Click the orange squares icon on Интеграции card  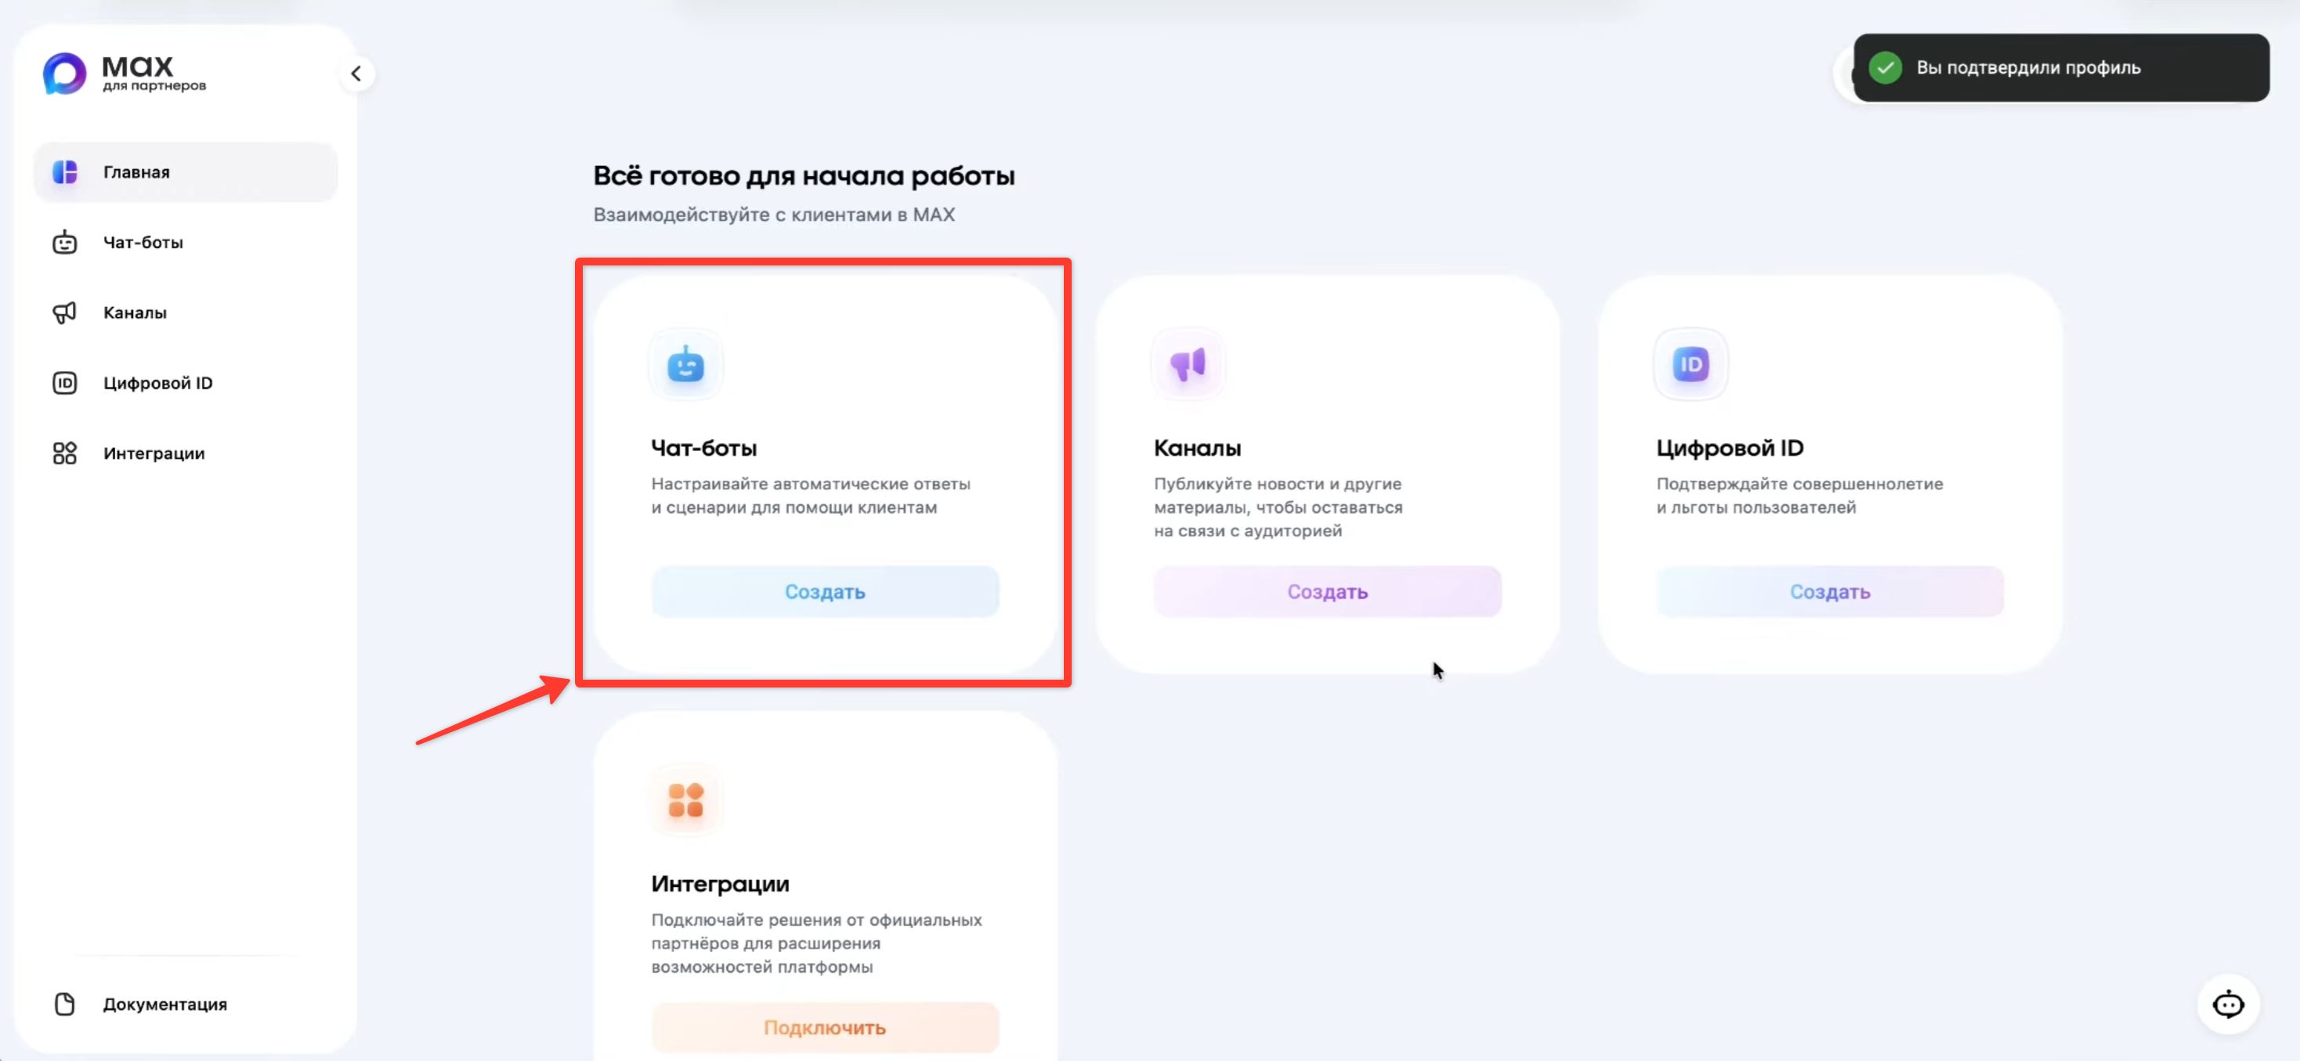[685, 800]
